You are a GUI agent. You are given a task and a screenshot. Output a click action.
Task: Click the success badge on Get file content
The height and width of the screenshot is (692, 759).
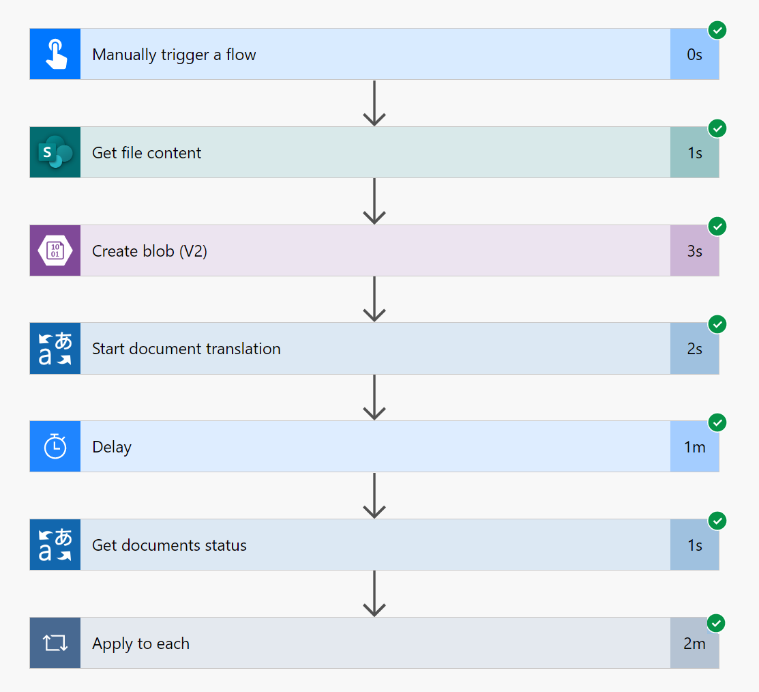[717, 128]
